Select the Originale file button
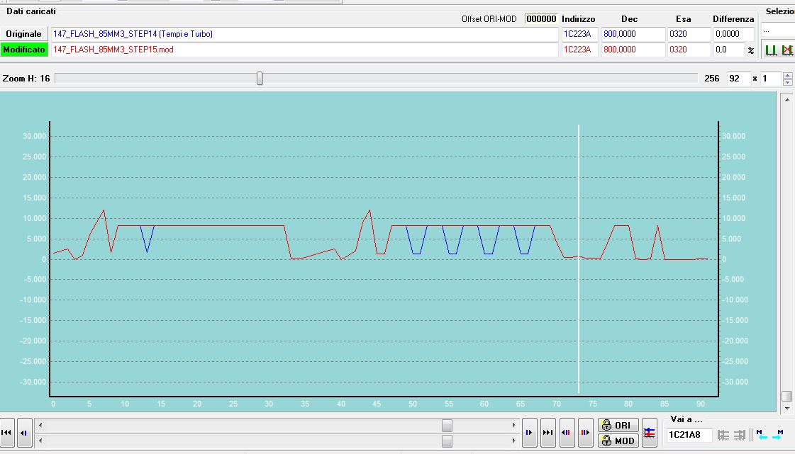The width and height of the screenshot is (795, 454). (x=24, y=34)
